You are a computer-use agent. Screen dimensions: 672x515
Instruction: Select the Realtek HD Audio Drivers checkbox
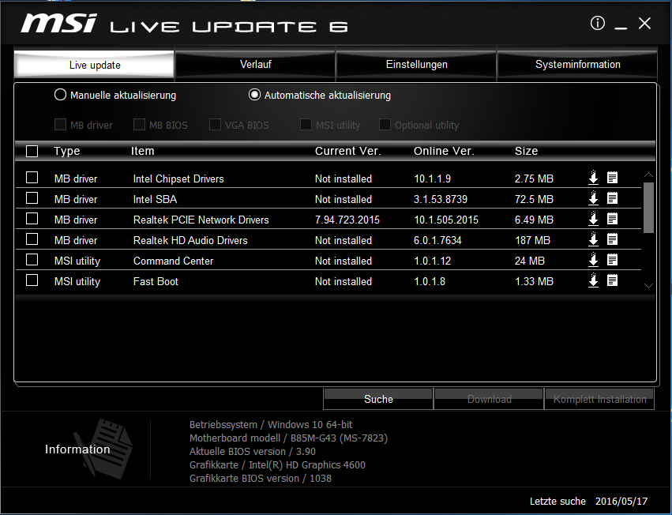[32, 239]
